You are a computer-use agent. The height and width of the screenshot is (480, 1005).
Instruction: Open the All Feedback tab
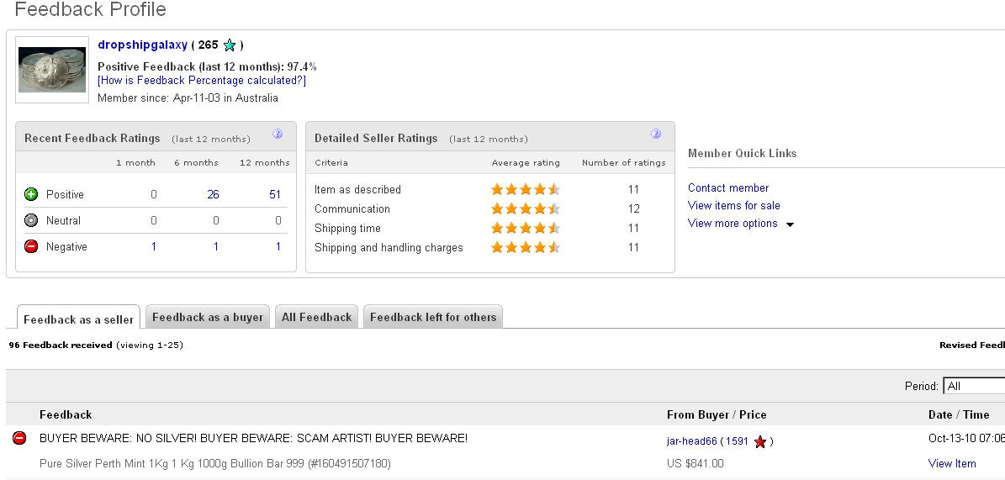point(316,317)
